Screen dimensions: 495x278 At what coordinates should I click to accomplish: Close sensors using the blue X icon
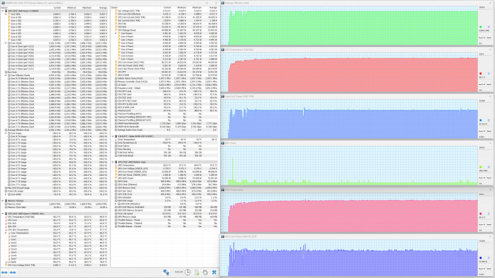click(x=214, y=272)
